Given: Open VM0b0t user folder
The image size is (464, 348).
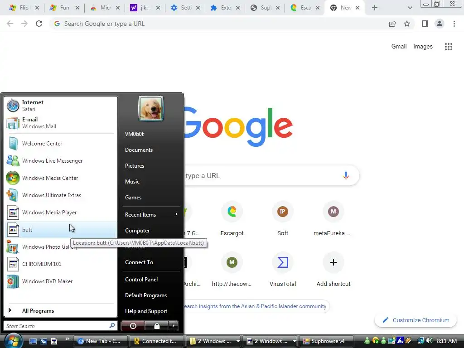Looking at the screenshot, I should pyautogui.click(x=134, y=134).
